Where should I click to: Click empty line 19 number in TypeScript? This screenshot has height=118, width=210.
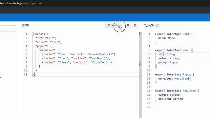(148, 107)
